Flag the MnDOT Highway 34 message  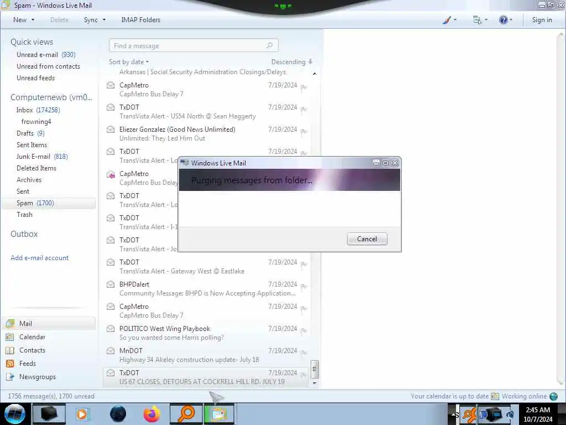coord(304,353)
